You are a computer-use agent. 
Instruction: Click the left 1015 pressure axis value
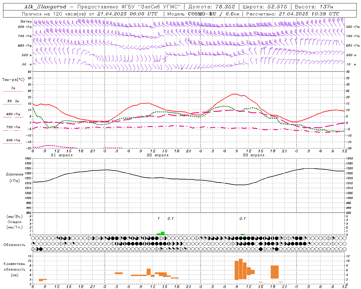click(28, 183)
